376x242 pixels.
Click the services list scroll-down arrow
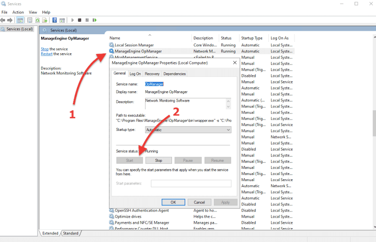pos(375,227)
